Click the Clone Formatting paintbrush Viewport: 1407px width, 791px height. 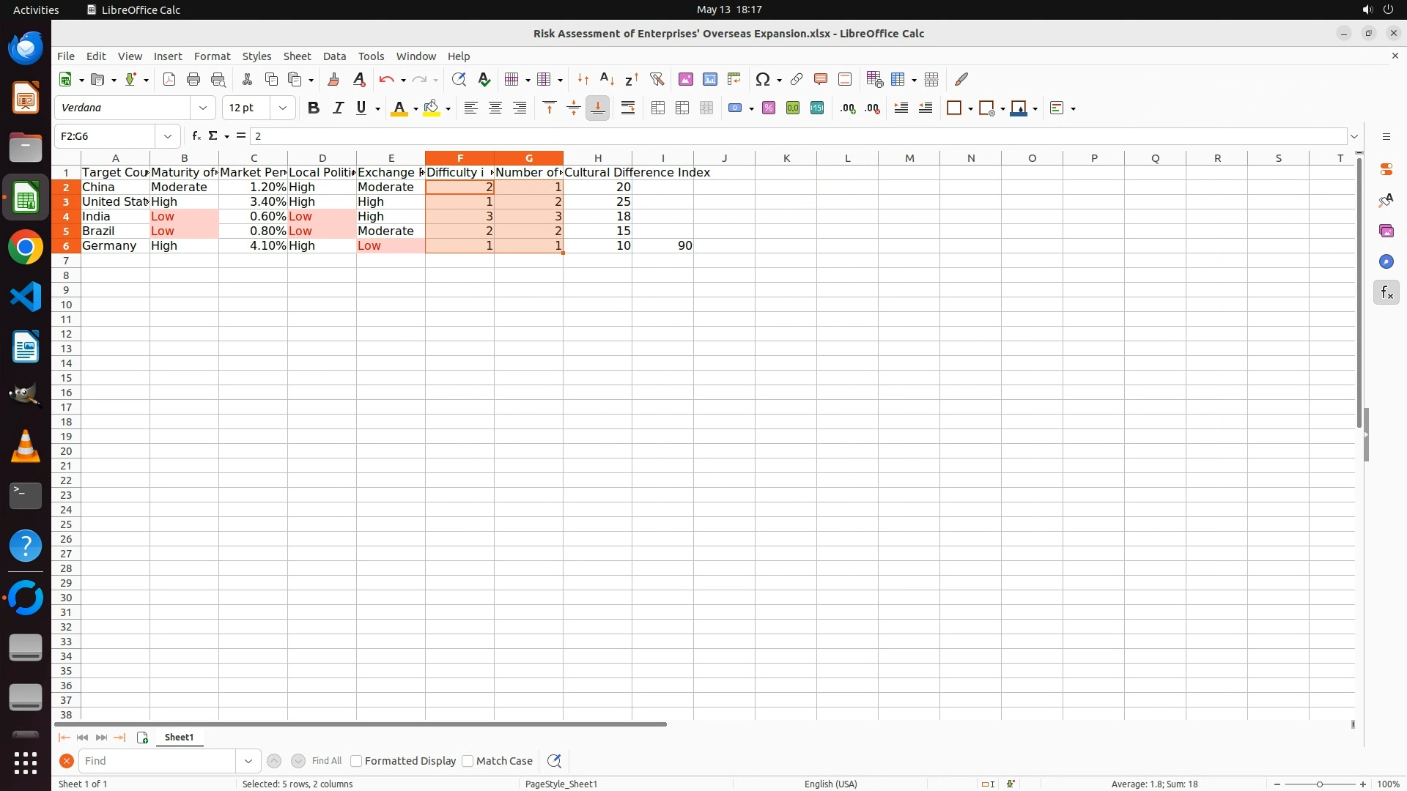coord(333,79)
